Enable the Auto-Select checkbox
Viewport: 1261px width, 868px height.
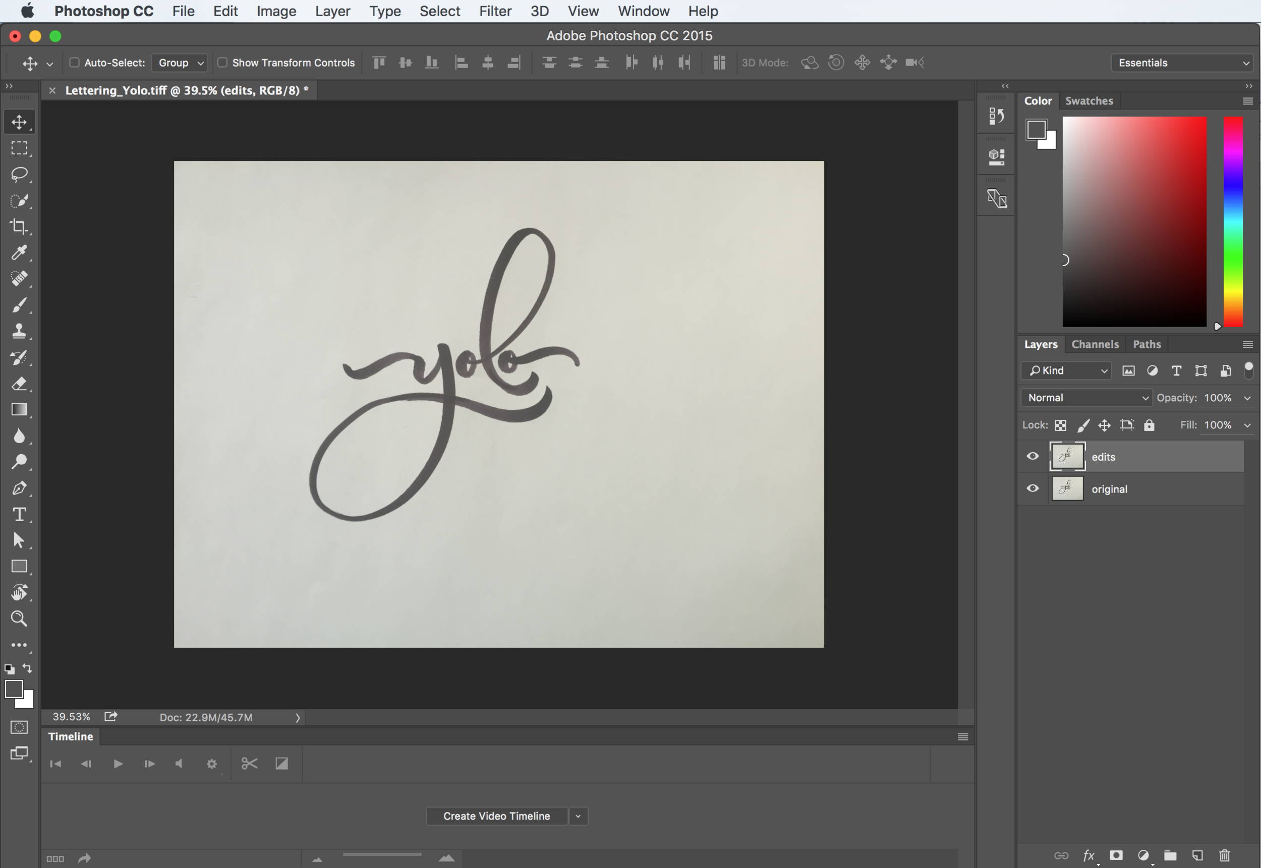point(75,63)
